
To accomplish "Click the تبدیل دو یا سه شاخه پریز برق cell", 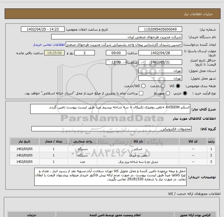I will [138, 162].
